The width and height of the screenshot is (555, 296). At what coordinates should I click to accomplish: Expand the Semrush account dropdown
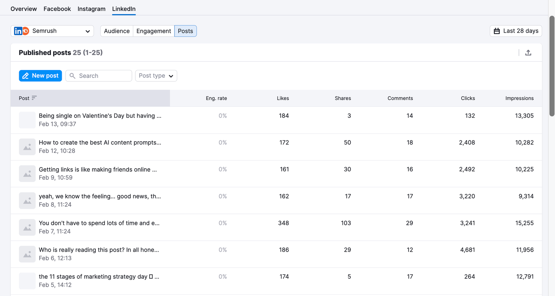click(87, 31)
